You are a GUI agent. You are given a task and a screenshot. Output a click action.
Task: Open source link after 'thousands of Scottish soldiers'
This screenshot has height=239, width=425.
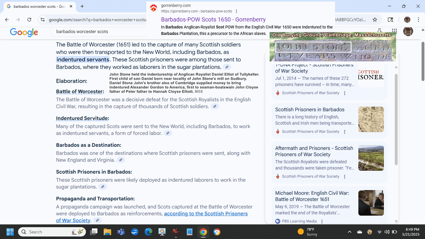pos(215,106)
